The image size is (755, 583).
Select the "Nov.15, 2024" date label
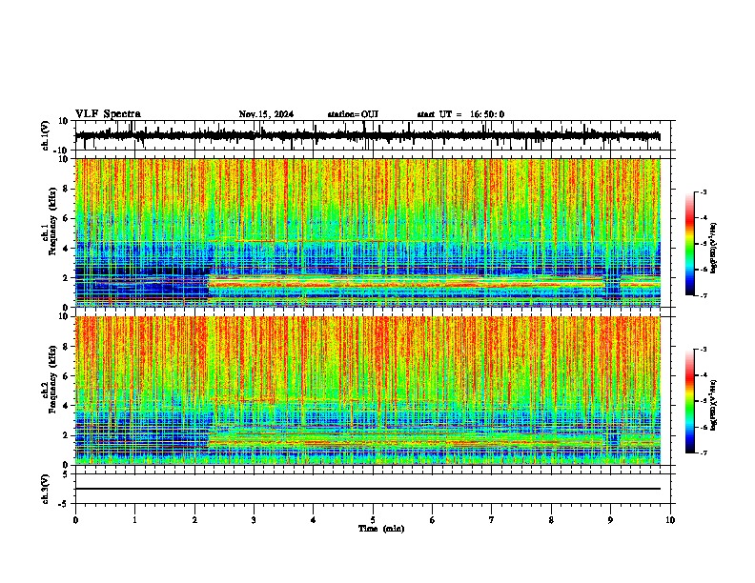click(x=266, y=114)
